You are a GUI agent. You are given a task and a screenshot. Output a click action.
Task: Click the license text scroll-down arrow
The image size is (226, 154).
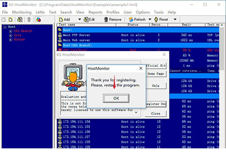pyautogui.click(x=136, y=112)
